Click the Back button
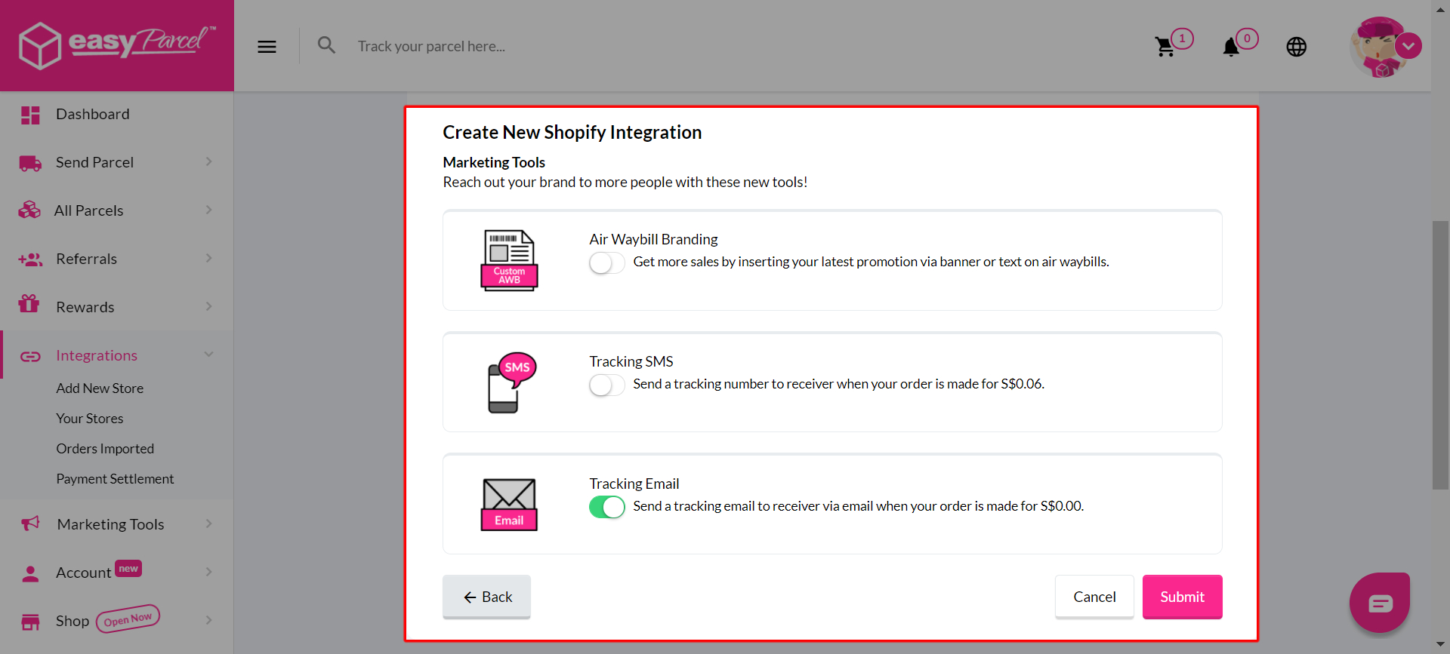This screenshot has width=1450, height=654. 486,597
